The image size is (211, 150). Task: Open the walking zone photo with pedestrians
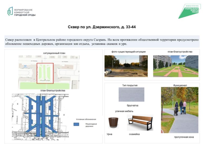180,110
